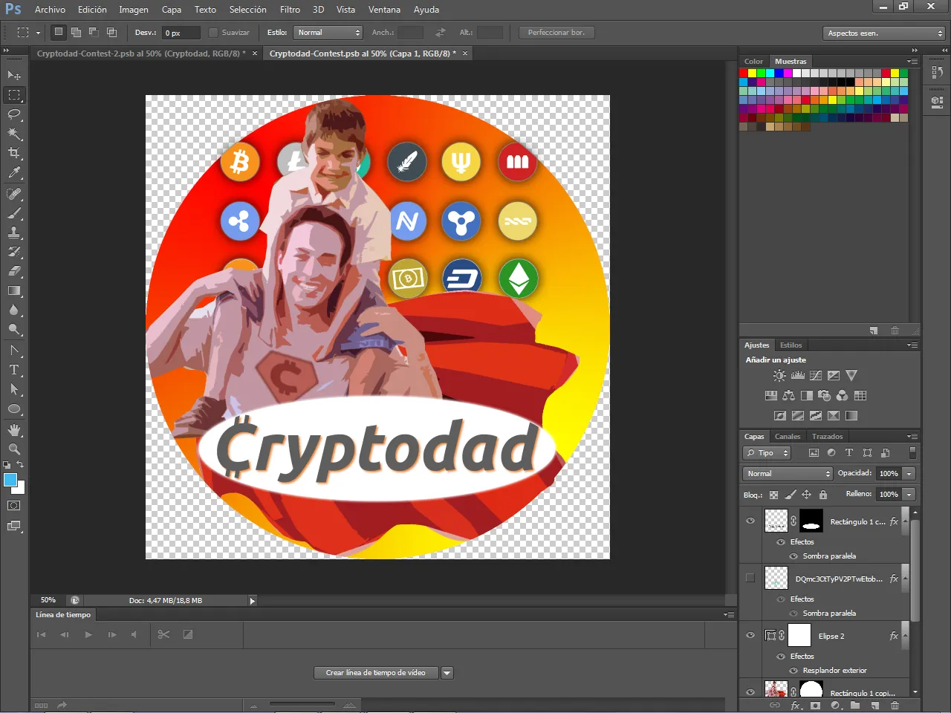Toggle lock transparent pixels
Viewport: 951px width, 713px height.
coord(773,495)
